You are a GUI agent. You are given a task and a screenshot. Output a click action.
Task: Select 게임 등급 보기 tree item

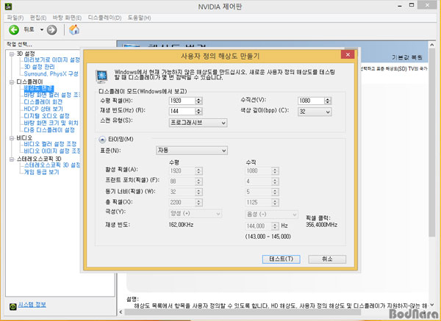pyautogui.click(x=42, y=172)
